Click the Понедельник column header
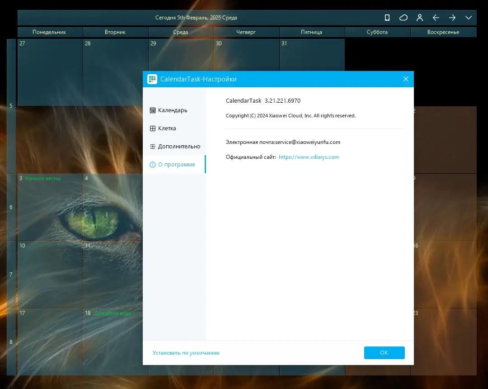 pos(50,32)
